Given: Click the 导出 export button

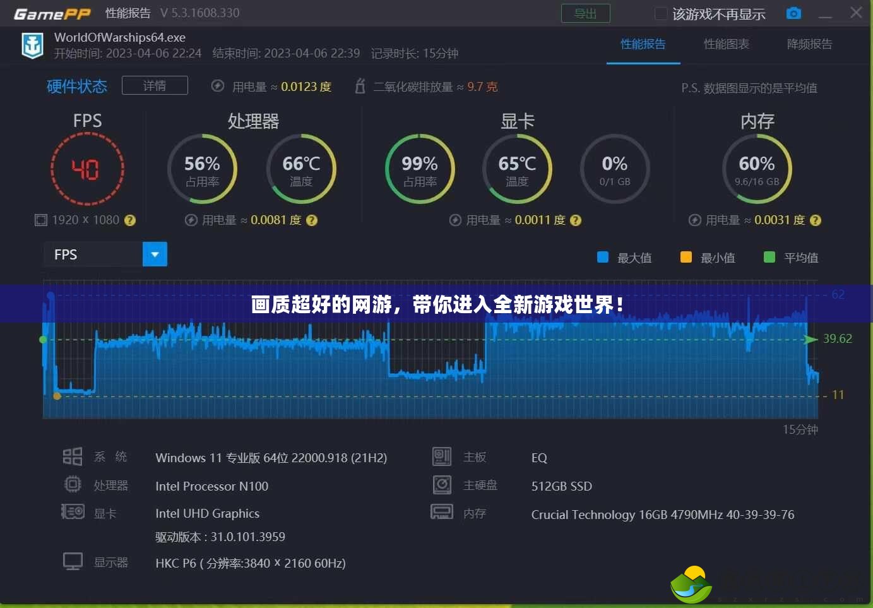Looking at the screenshot, I should 586,13.
